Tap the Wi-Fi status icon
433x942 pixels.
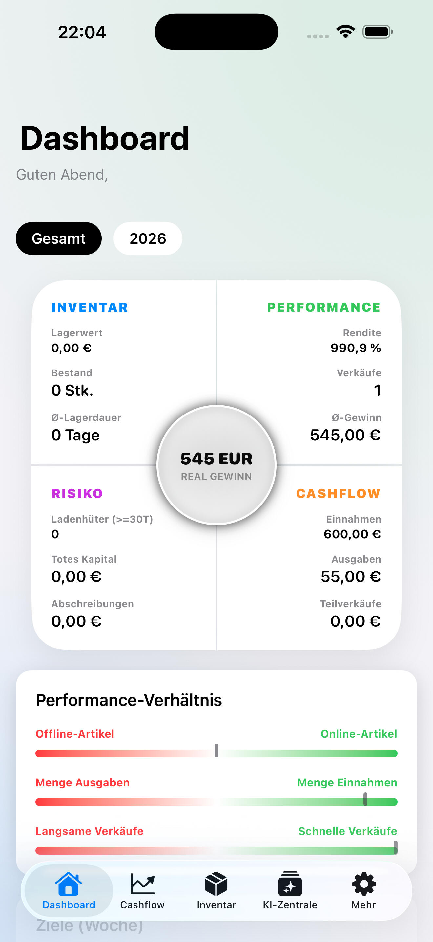[345, 32]
